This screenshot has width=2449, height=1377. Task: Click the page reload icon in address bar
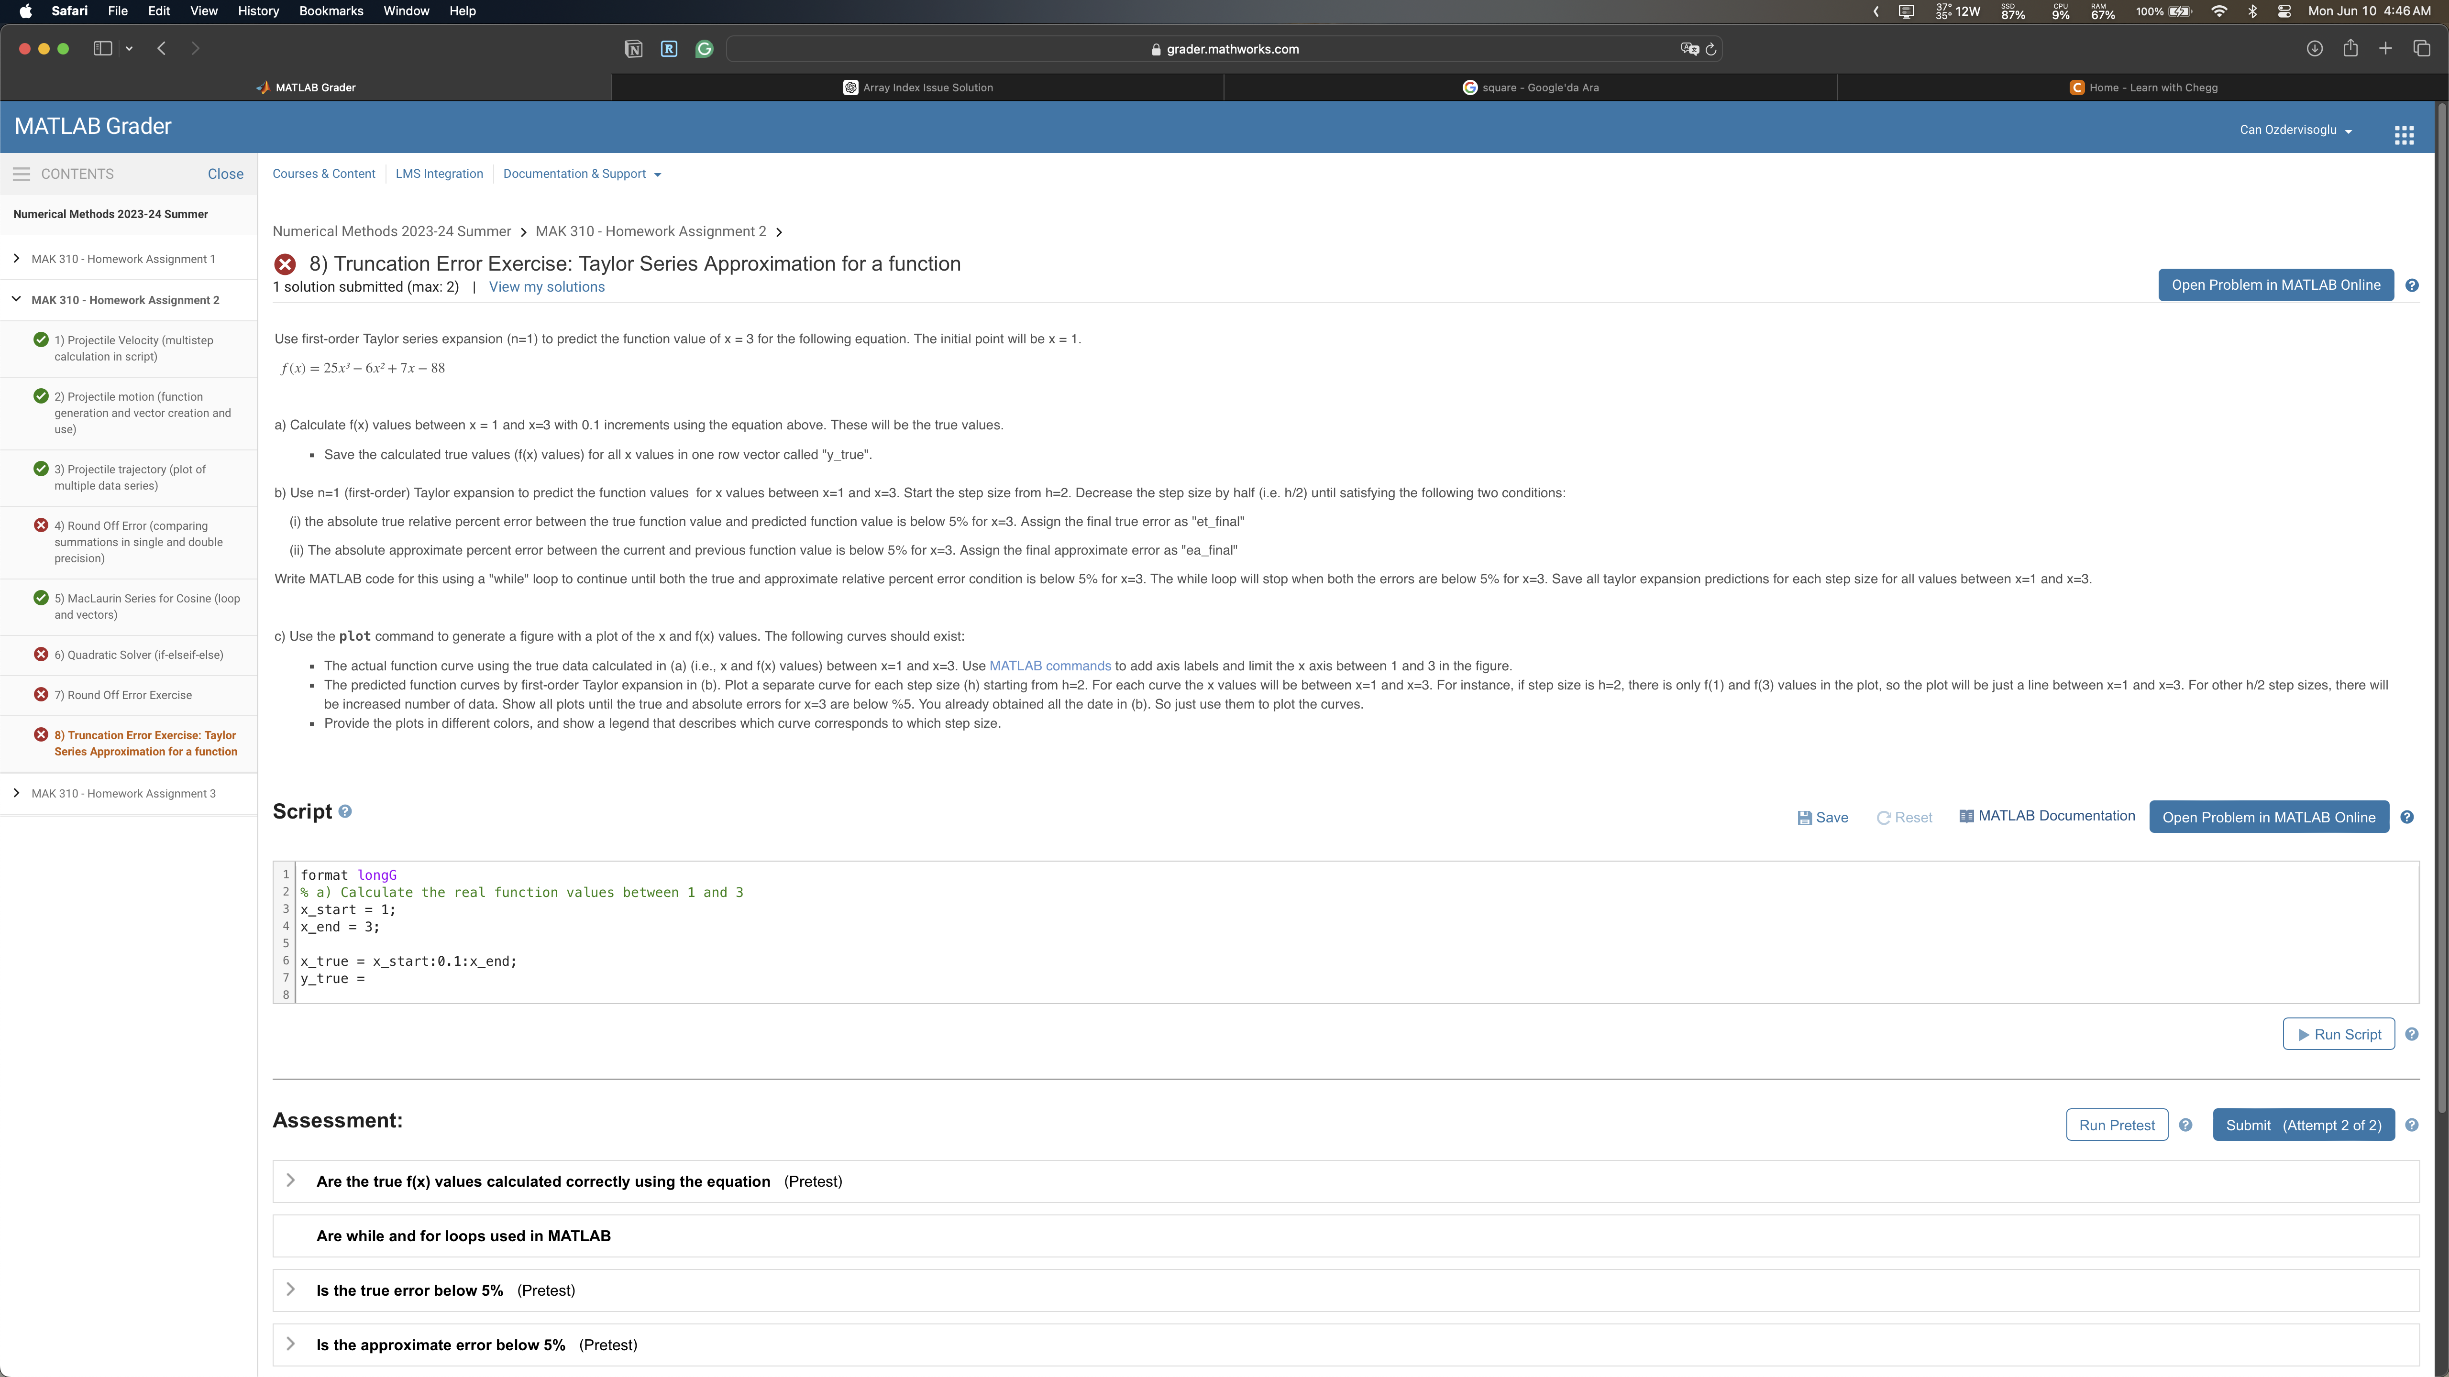[1711, 49]
